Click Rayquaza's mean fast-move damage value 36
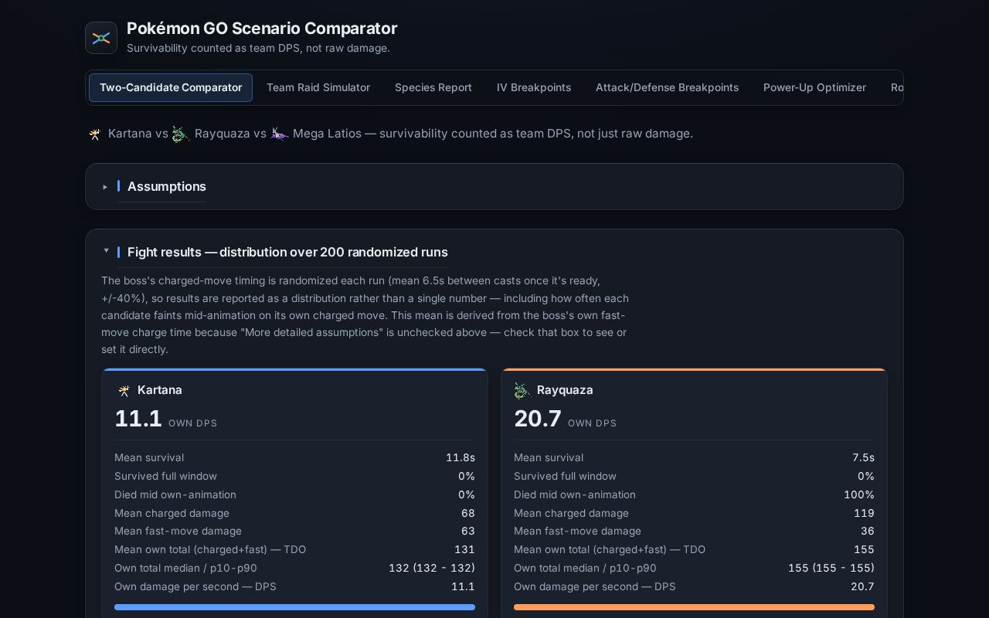This screenshot has height=618, width=989. point(868,531)
